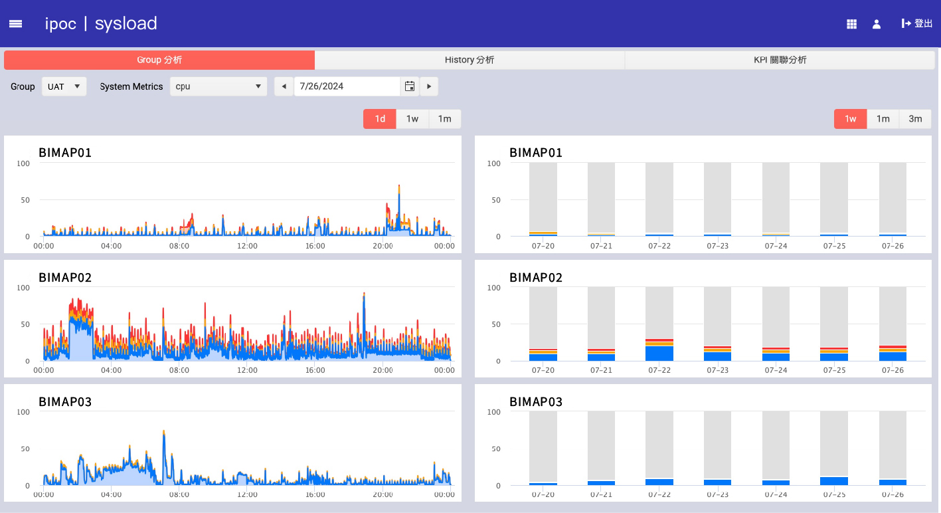Viewport: 941px width, 513px height.
Task: Click the 07-24 bar in BIMAP02 chart
Action: [776, 324]
